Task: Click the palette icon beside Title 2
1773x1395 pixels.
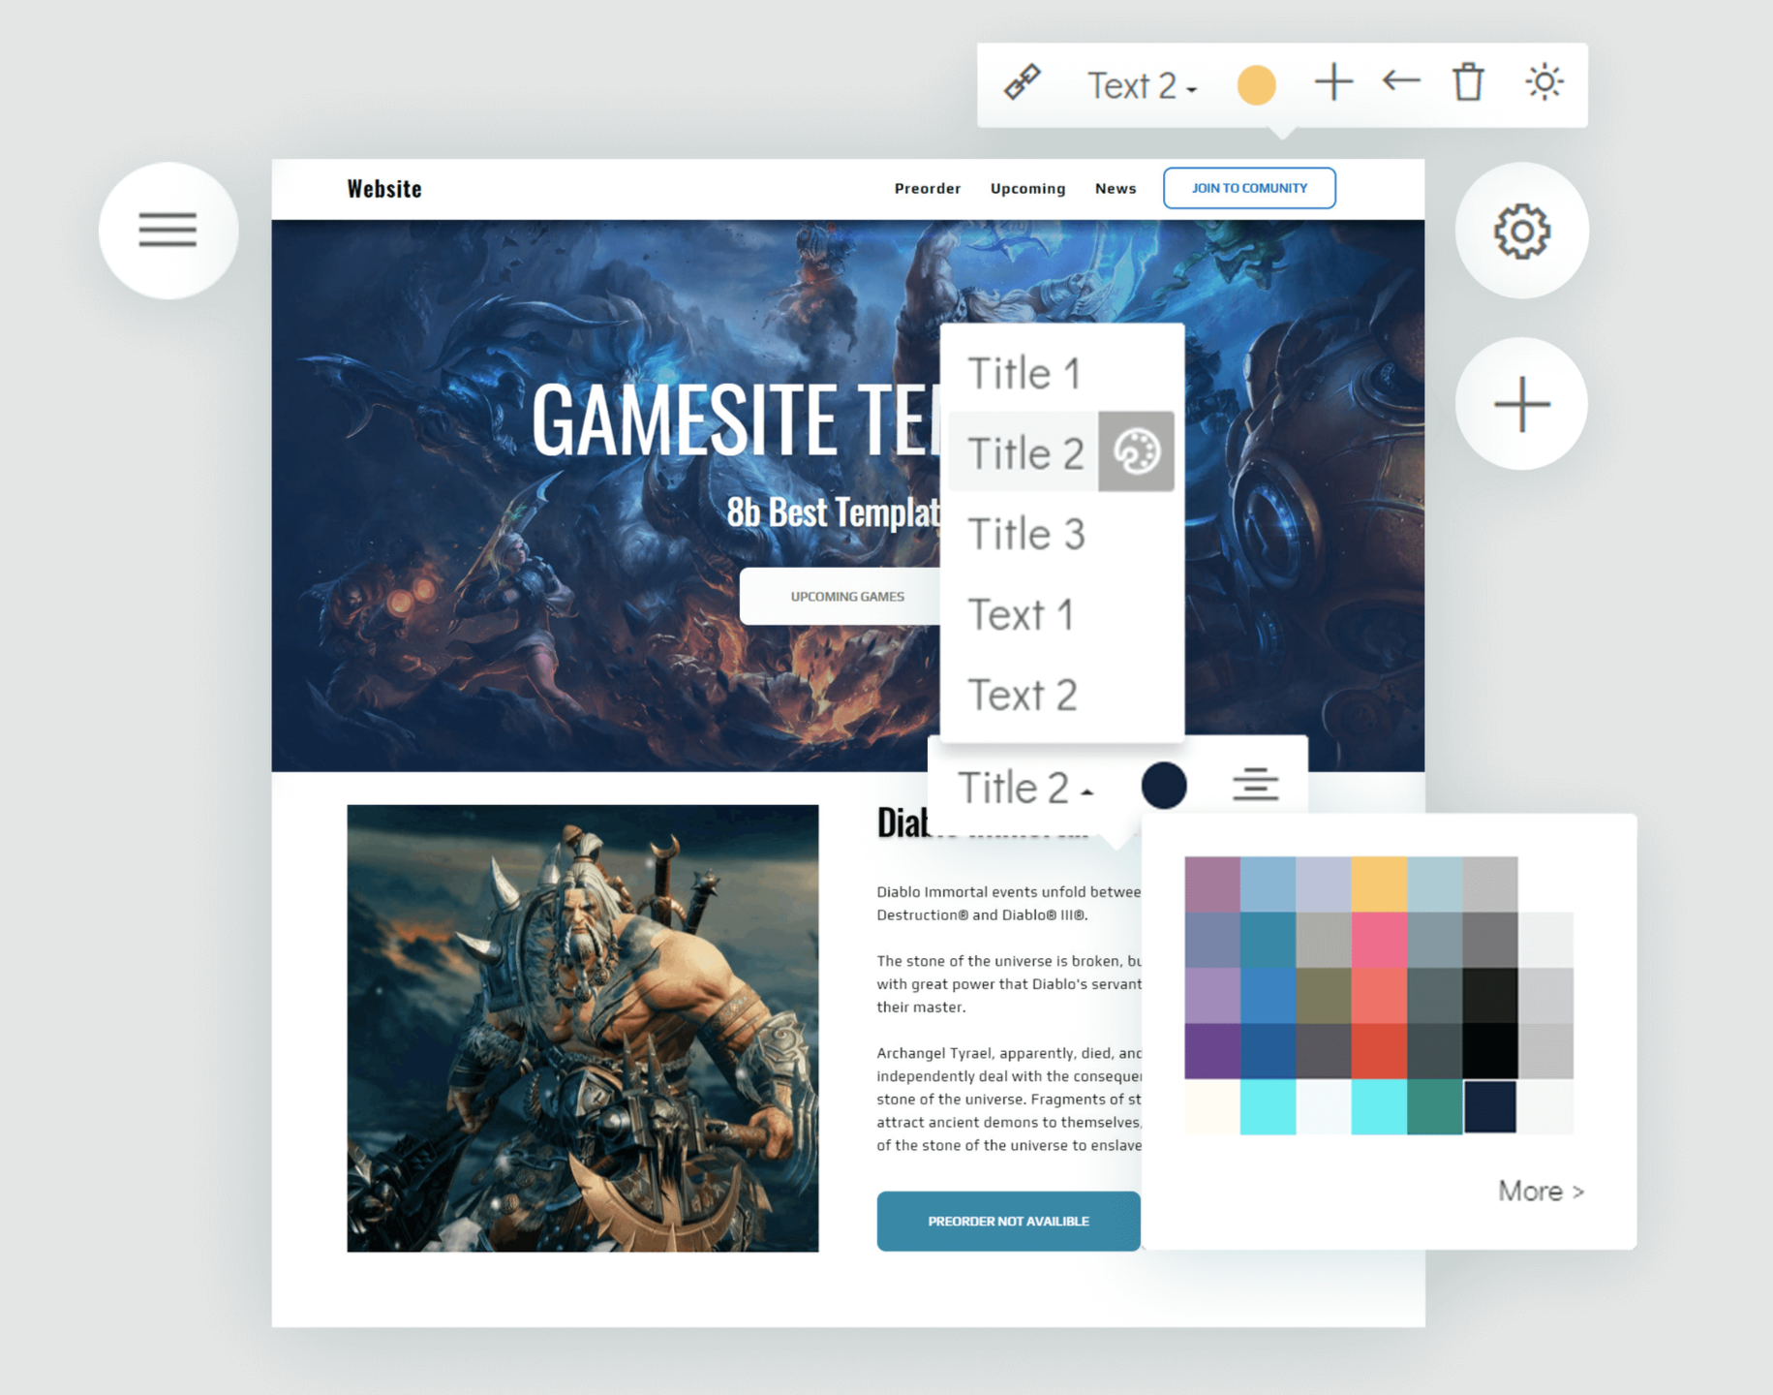Action: pyautogui.click(x=1136, y=451)
